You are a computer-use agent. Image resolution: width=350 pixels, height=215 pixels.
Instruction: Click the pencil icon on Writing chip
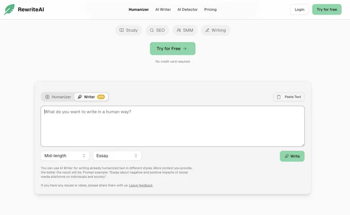click(207, 30)
